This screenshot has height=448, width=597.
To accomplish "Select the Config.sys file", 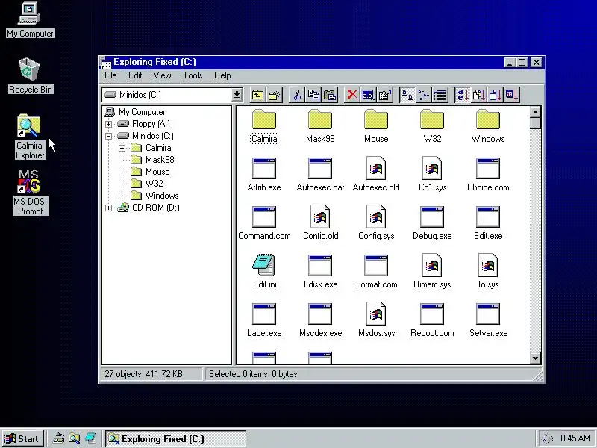I will (376, 223).
